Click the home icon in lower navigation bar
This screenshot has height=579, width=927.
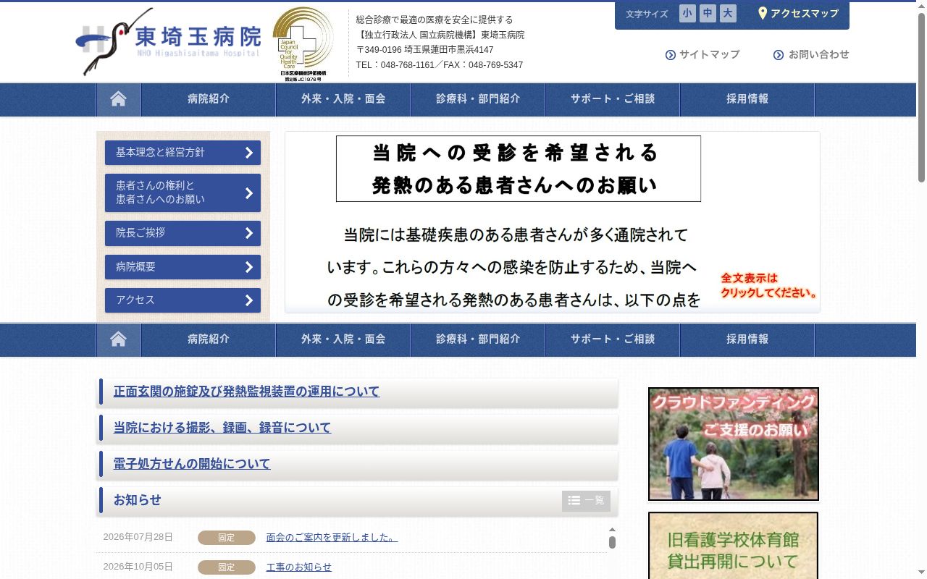coord(119,339)
